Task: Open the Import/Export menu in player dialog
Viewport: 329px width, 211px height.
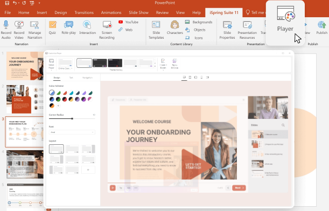Action: pyautogui.click(x=163, y=64)
